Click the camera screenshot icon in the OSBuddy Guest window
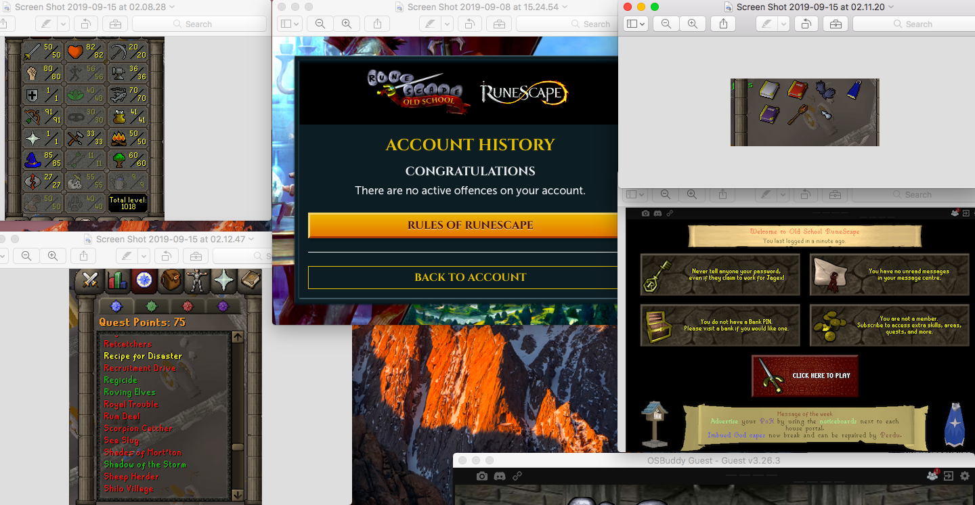Viewport: 975px width, 505px height. pos(481,476)
